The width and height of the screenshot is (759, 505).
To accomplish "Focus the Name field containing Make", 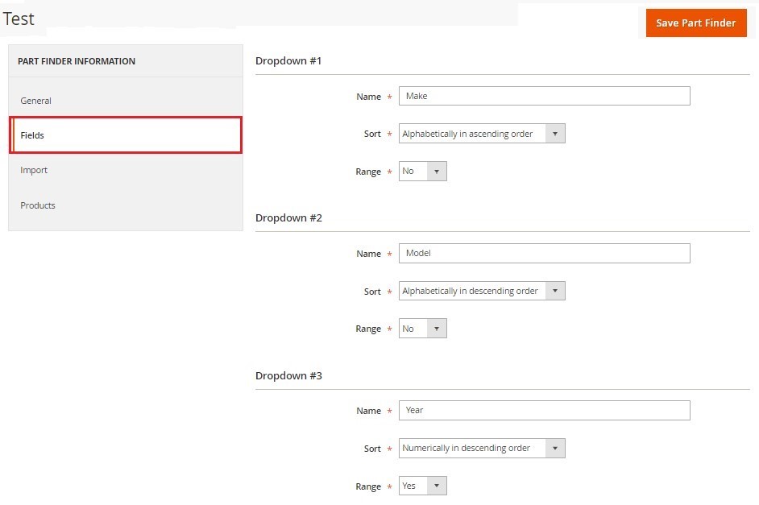I will tap(544, 96).
